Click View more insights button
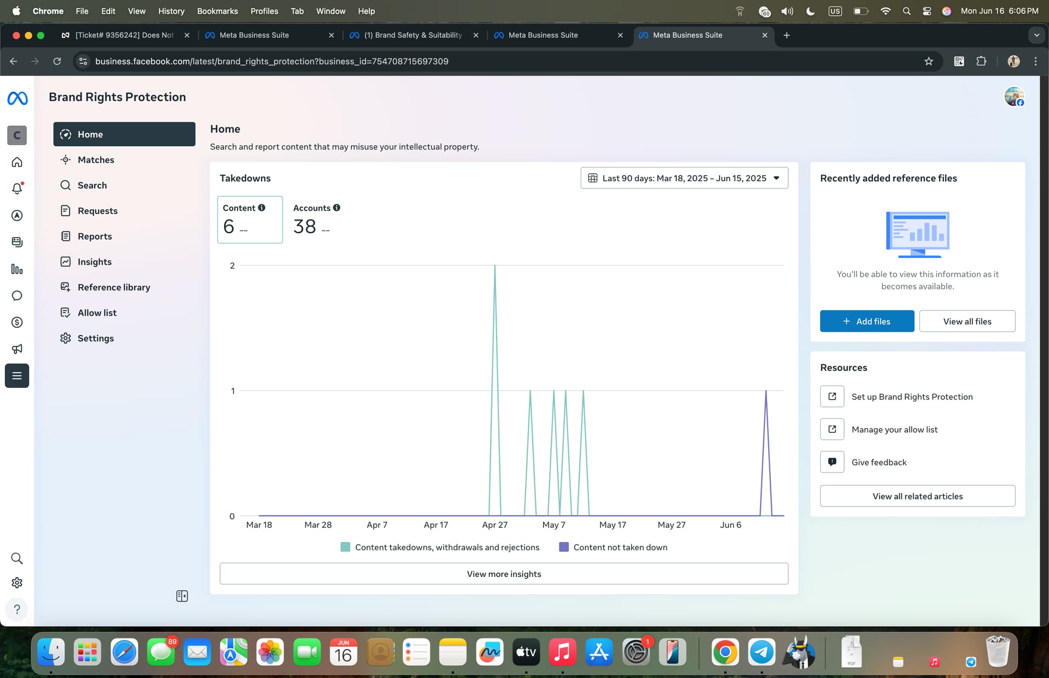The height and width of the screenshot is (678, 1049). coord(504,574)
